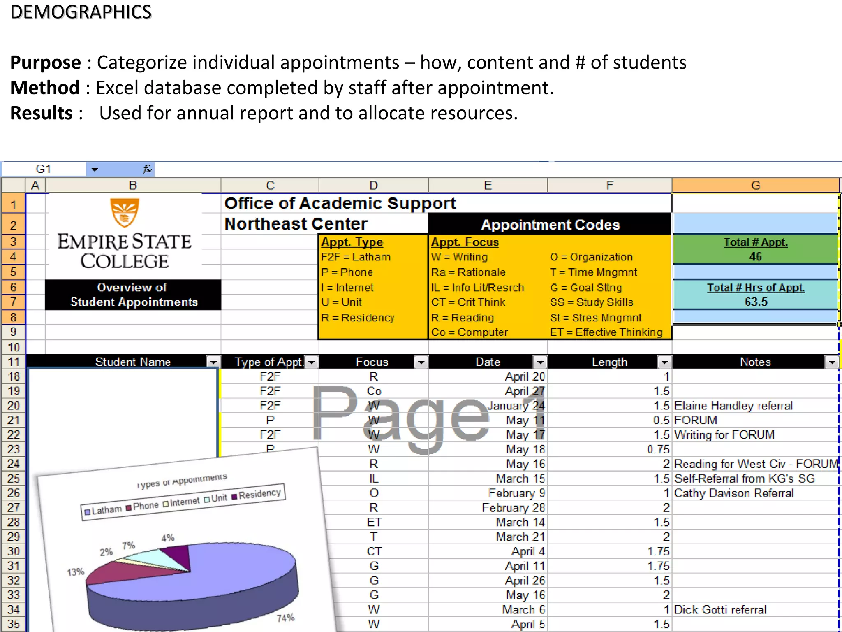Click the 'Total # Appt.' cell

[x=756, y=242]
